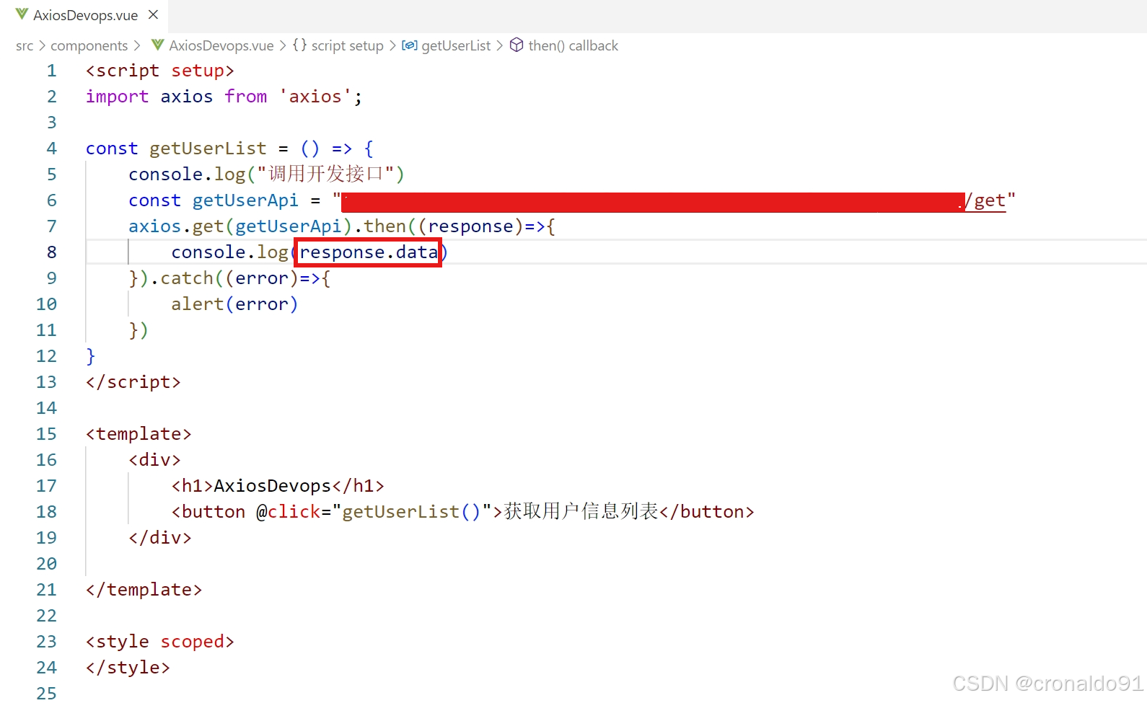Open the getUserList breadcrumb segment
Viewport: 1147px width, 703px height.
pyautogui.click(x=456, y=45)
